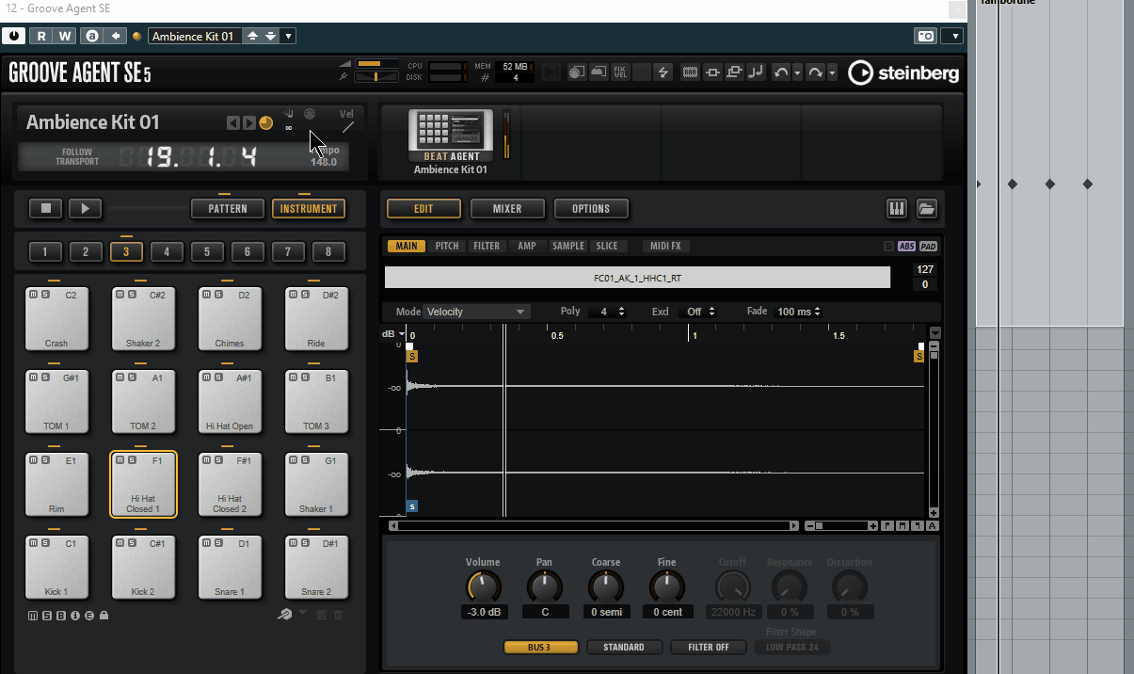Screen dimensions: 1134x674
Task: Switch pads to PATTERN mode
Action: click(x=227, y=208)
